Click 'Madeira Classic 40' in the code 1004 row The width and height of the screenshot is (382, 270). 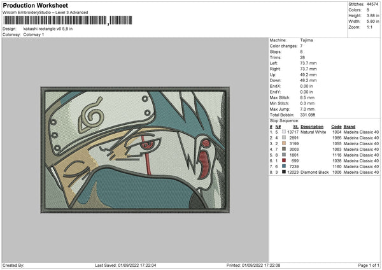click(x=361, y=132)
